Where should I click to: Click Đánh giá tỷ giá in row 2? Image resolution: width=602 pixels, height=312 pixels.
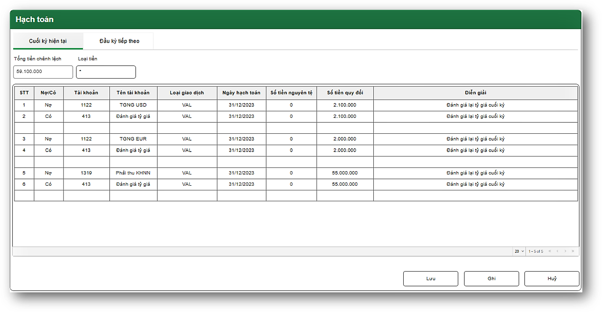133,116
